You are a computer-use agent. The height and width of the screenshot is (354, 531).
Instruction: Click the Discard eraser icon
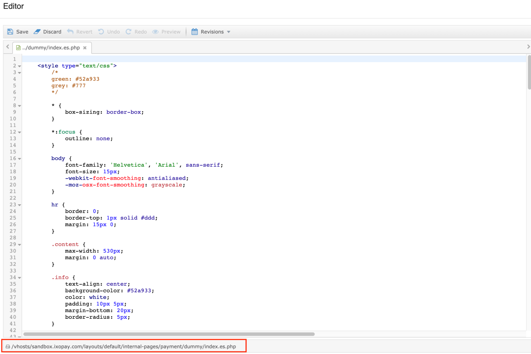coord(37,32)
